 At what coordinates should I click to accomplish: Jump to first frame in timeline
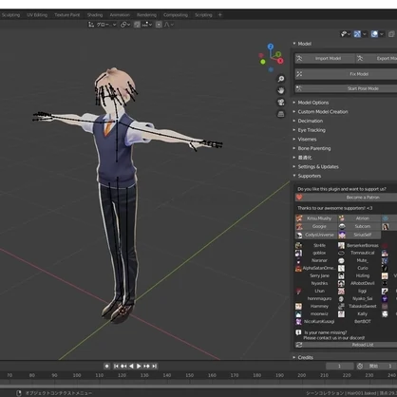tap(116, 366)
